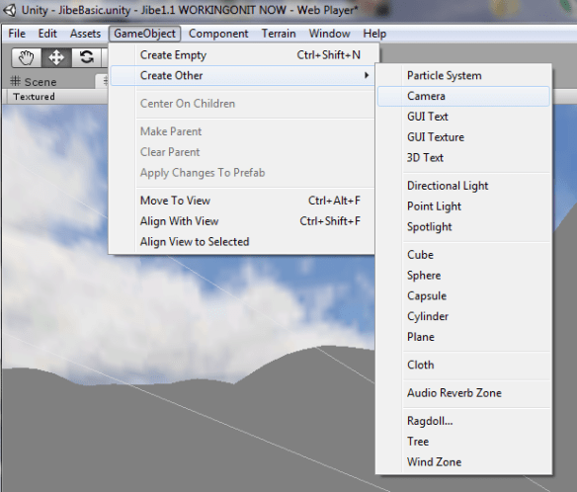The image size is (577, 492).
Task: Choose Move To View
Action: click(x=243, y=201)
